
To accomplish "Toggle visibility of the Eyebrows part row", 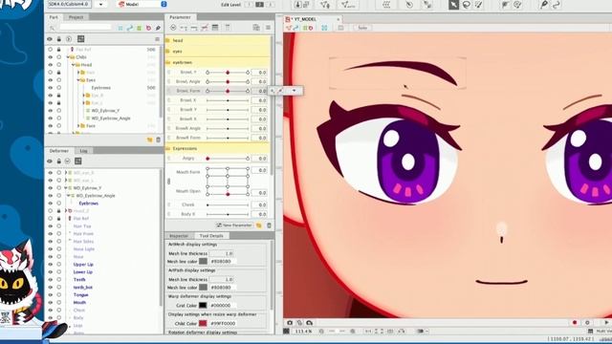I will pos(50,88).
